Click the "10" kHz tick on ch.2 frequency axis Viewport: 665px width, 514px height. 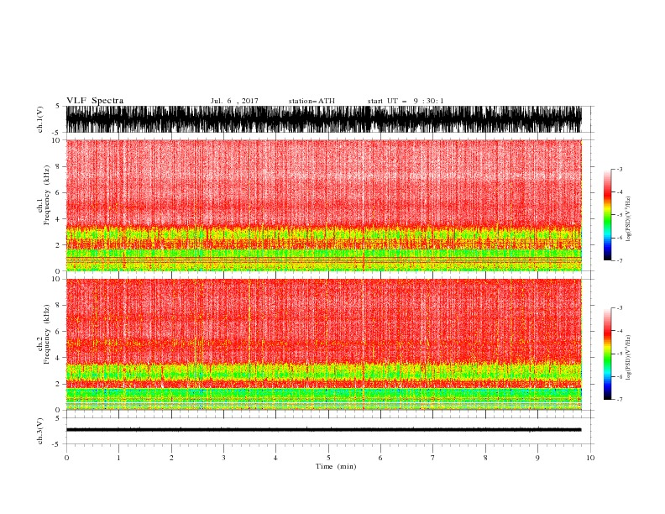(x=57, y=279)
